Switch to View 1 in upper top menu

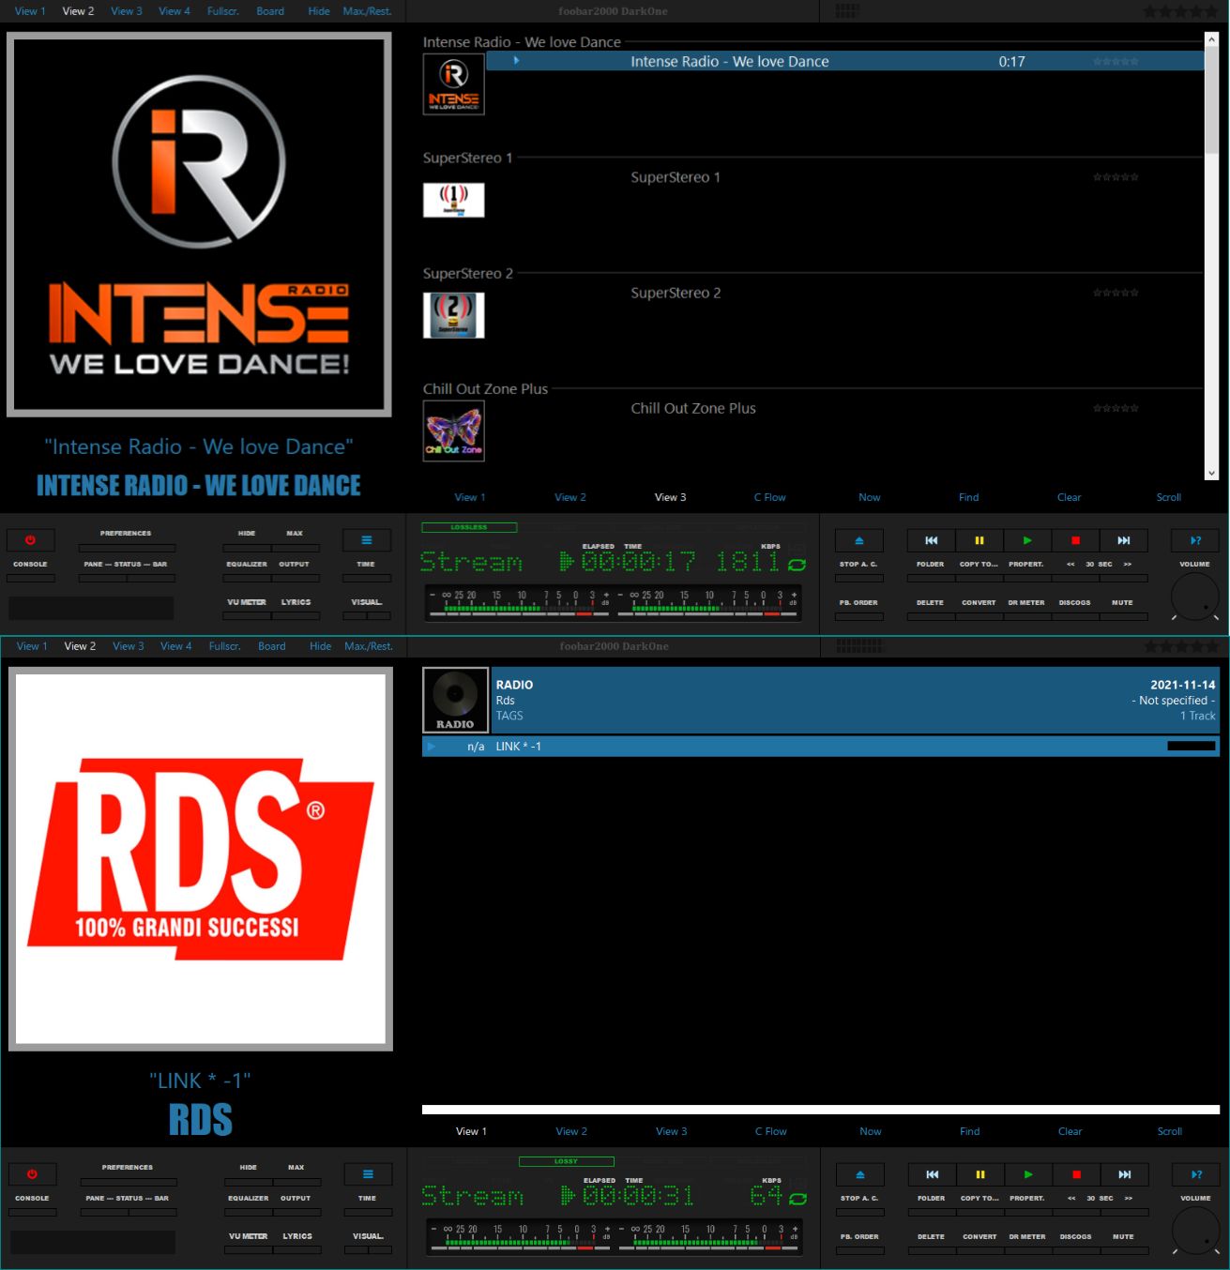pos(30,11)
